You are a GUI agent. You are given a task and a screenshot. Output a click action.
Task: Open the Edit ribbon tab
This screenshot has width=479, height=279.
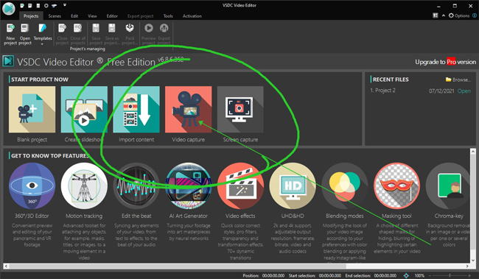point(74,16)
